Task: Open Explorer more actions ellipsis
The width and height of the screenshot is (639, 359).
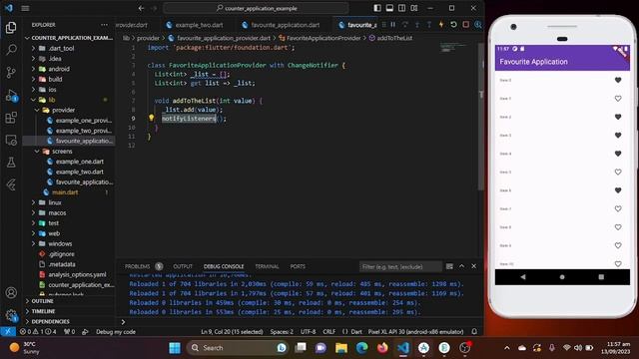Action: pos(104,25)
